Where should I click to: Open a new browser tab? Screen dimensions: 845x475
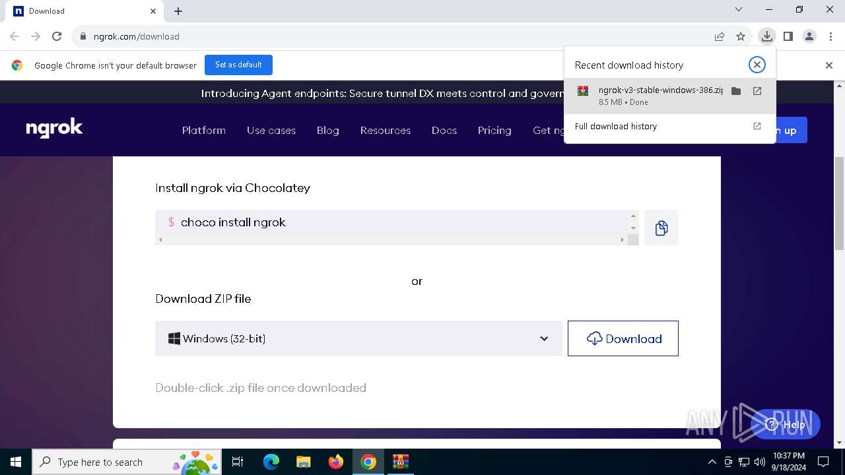point(178,11)
